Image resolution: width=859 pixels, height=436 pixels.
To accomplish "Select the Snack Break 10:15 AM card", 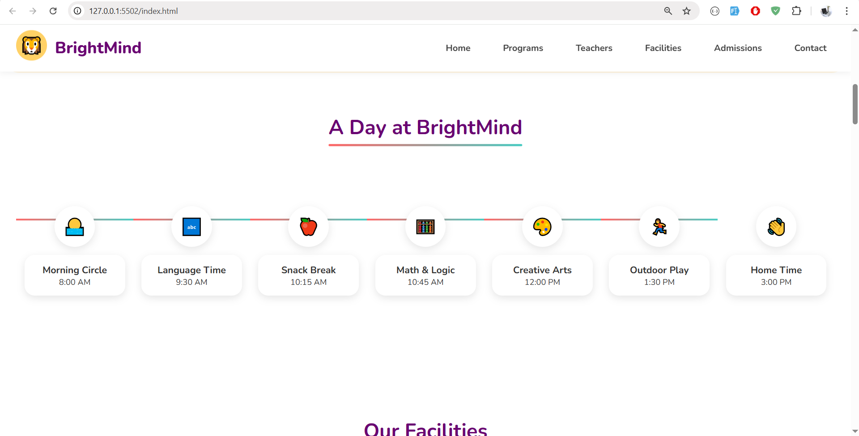I will pyautogui.click(x=308, y=275).
